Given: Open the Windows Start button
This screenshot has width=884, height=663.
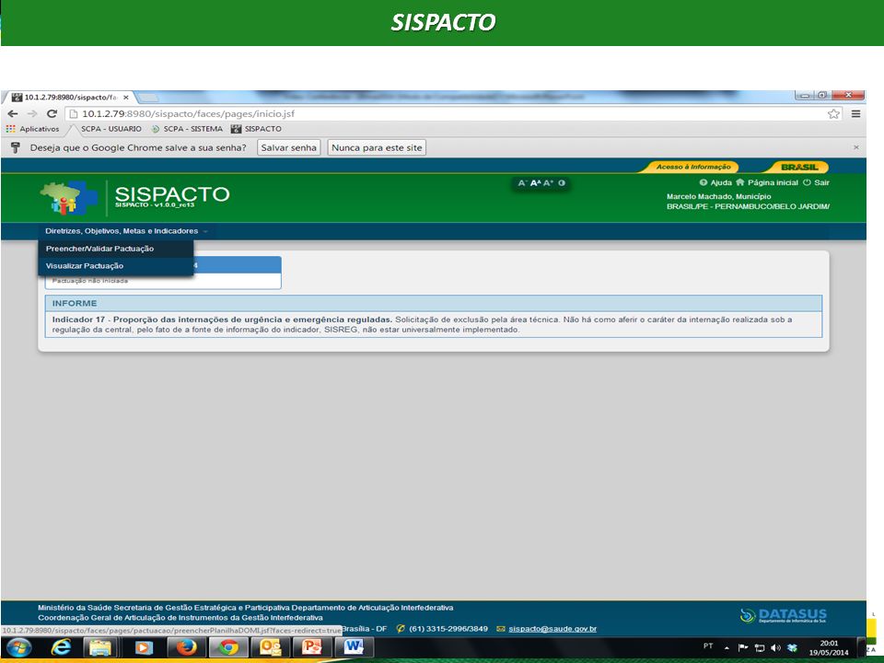Looking at the screenshot, I should click(x=19, y=647).
